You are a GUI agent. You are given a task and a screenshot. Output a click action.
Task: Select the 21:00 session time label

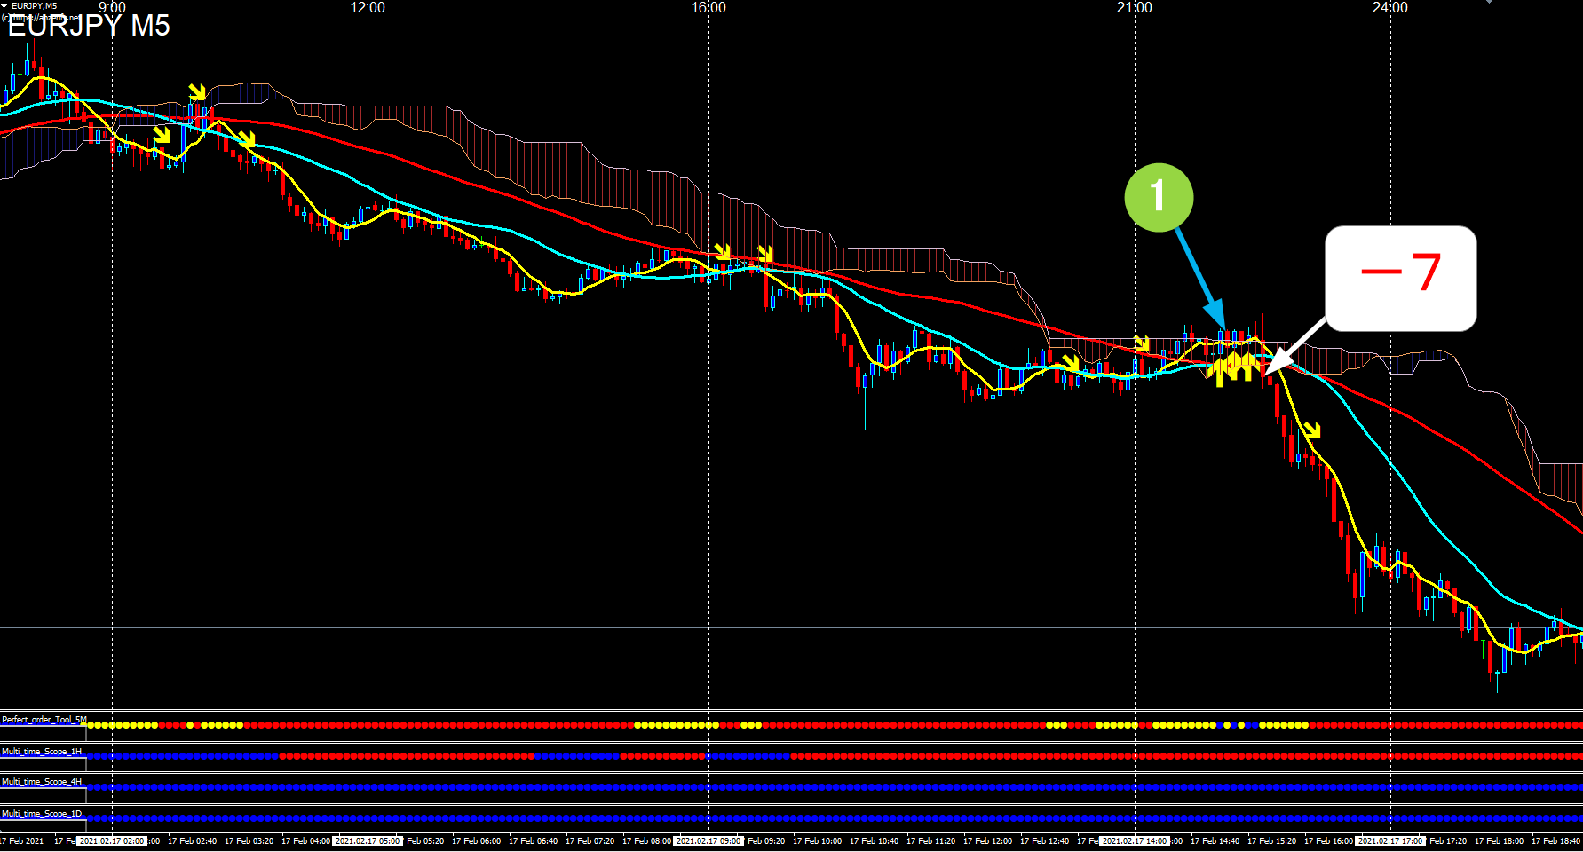point(1135,8)
